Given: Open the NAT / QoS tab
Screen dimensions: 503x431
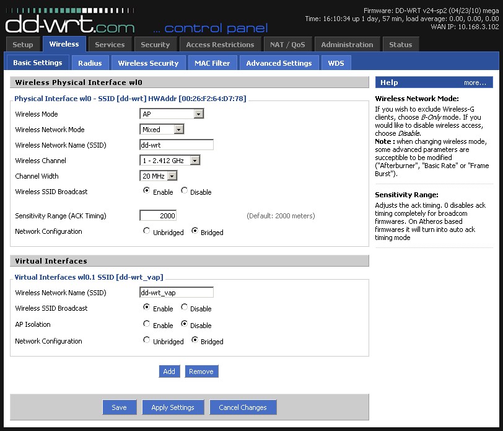Looking at the screenshot, I should pyautogui.click(x=287, y=45).
